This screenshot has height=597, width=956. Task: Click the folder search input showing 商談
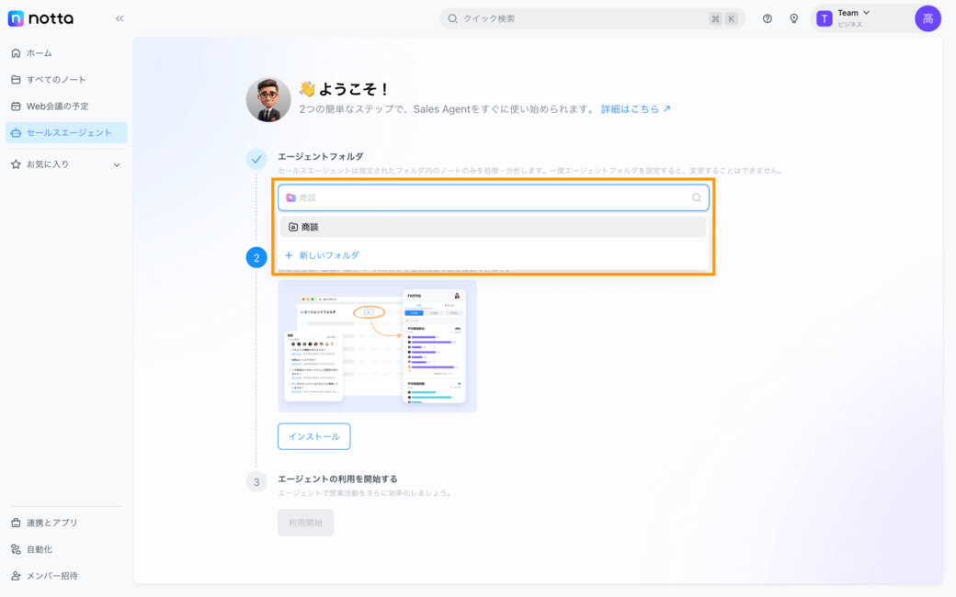click(494, 198)
